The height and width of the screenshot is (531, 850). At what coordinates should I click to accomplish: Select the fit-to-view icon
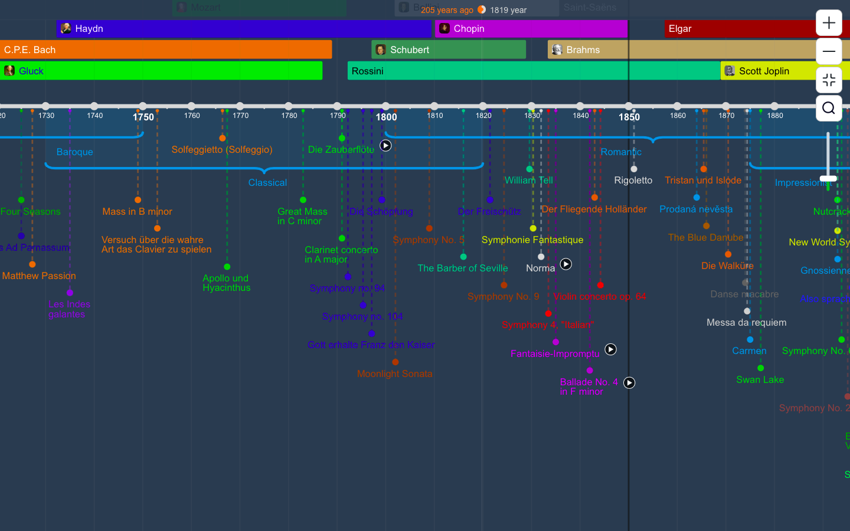[829, 80]
